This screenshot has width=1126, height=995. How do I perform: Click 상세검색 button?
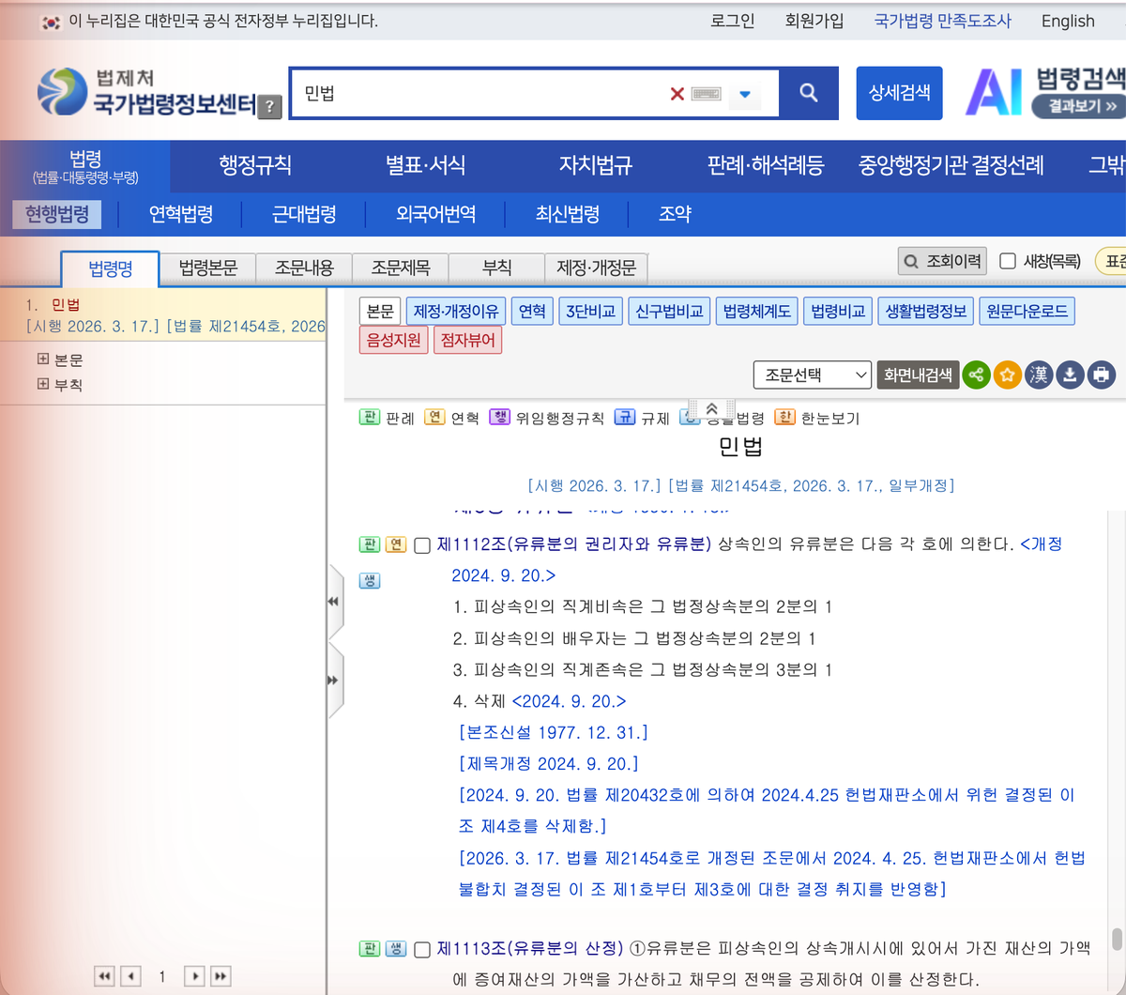point(899,93)
